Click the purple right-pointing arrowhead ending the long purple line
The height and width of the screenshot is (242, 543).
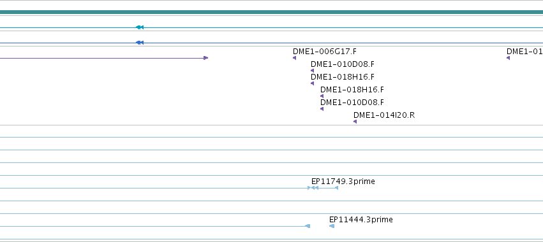205,58
